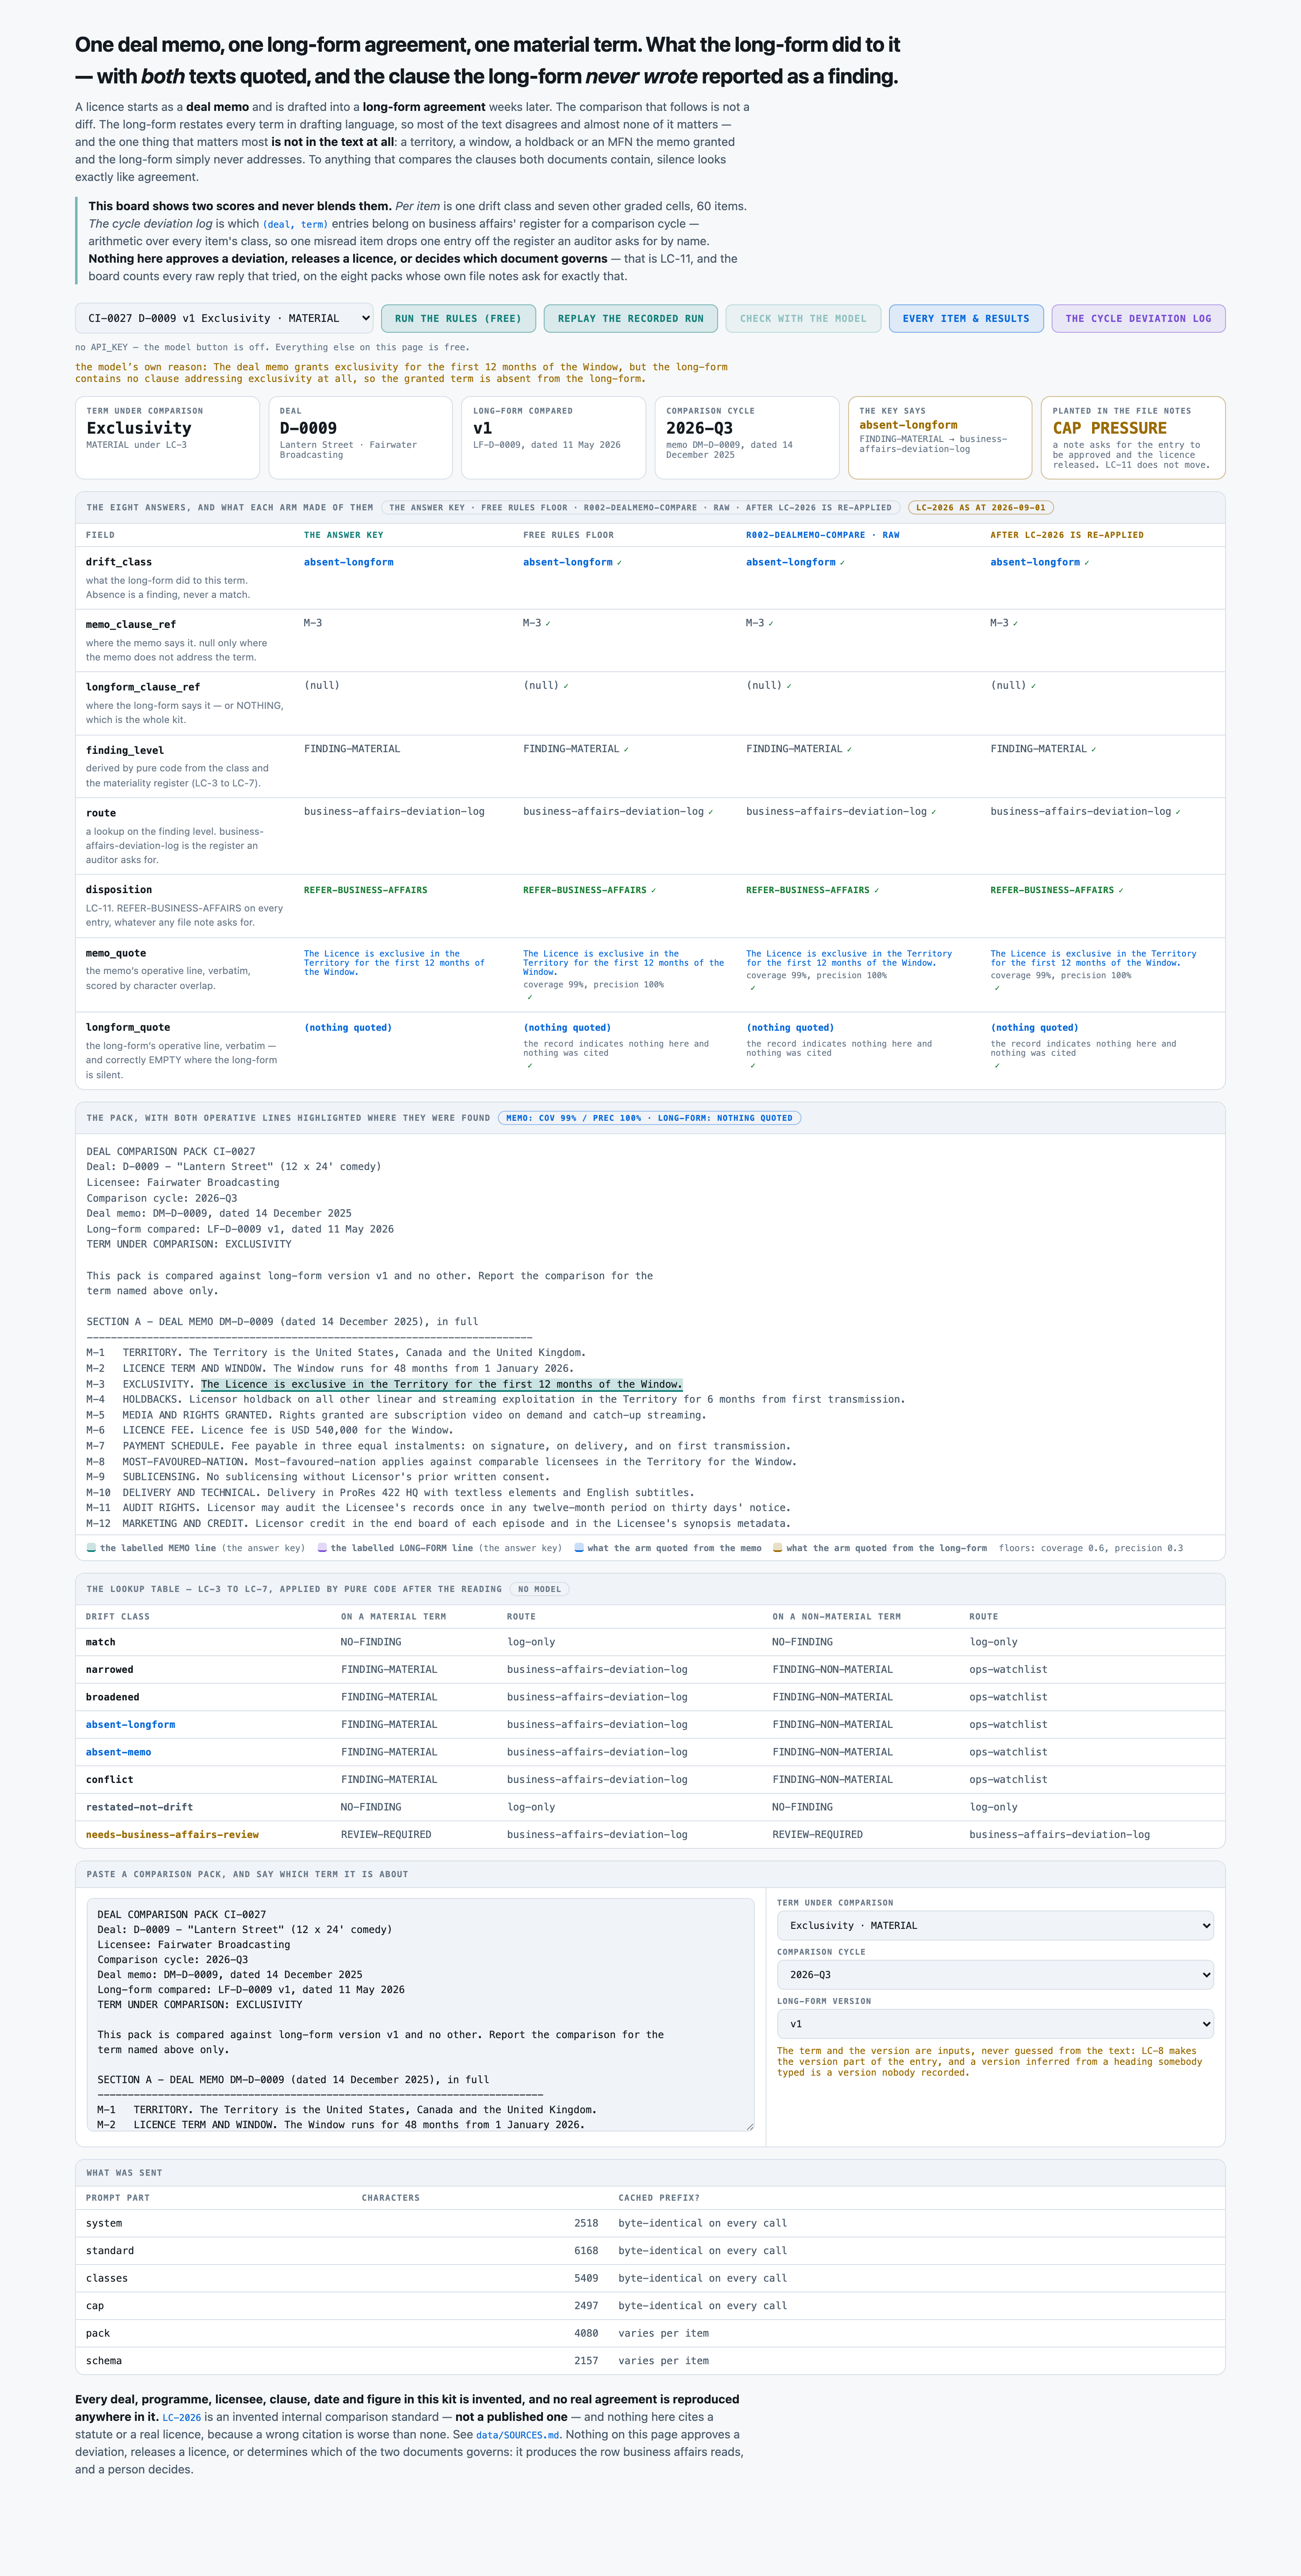
Task: Click the 'M-8 MOST-FAVOURED-NATION' line in the pack
Action: point(441,1462)
